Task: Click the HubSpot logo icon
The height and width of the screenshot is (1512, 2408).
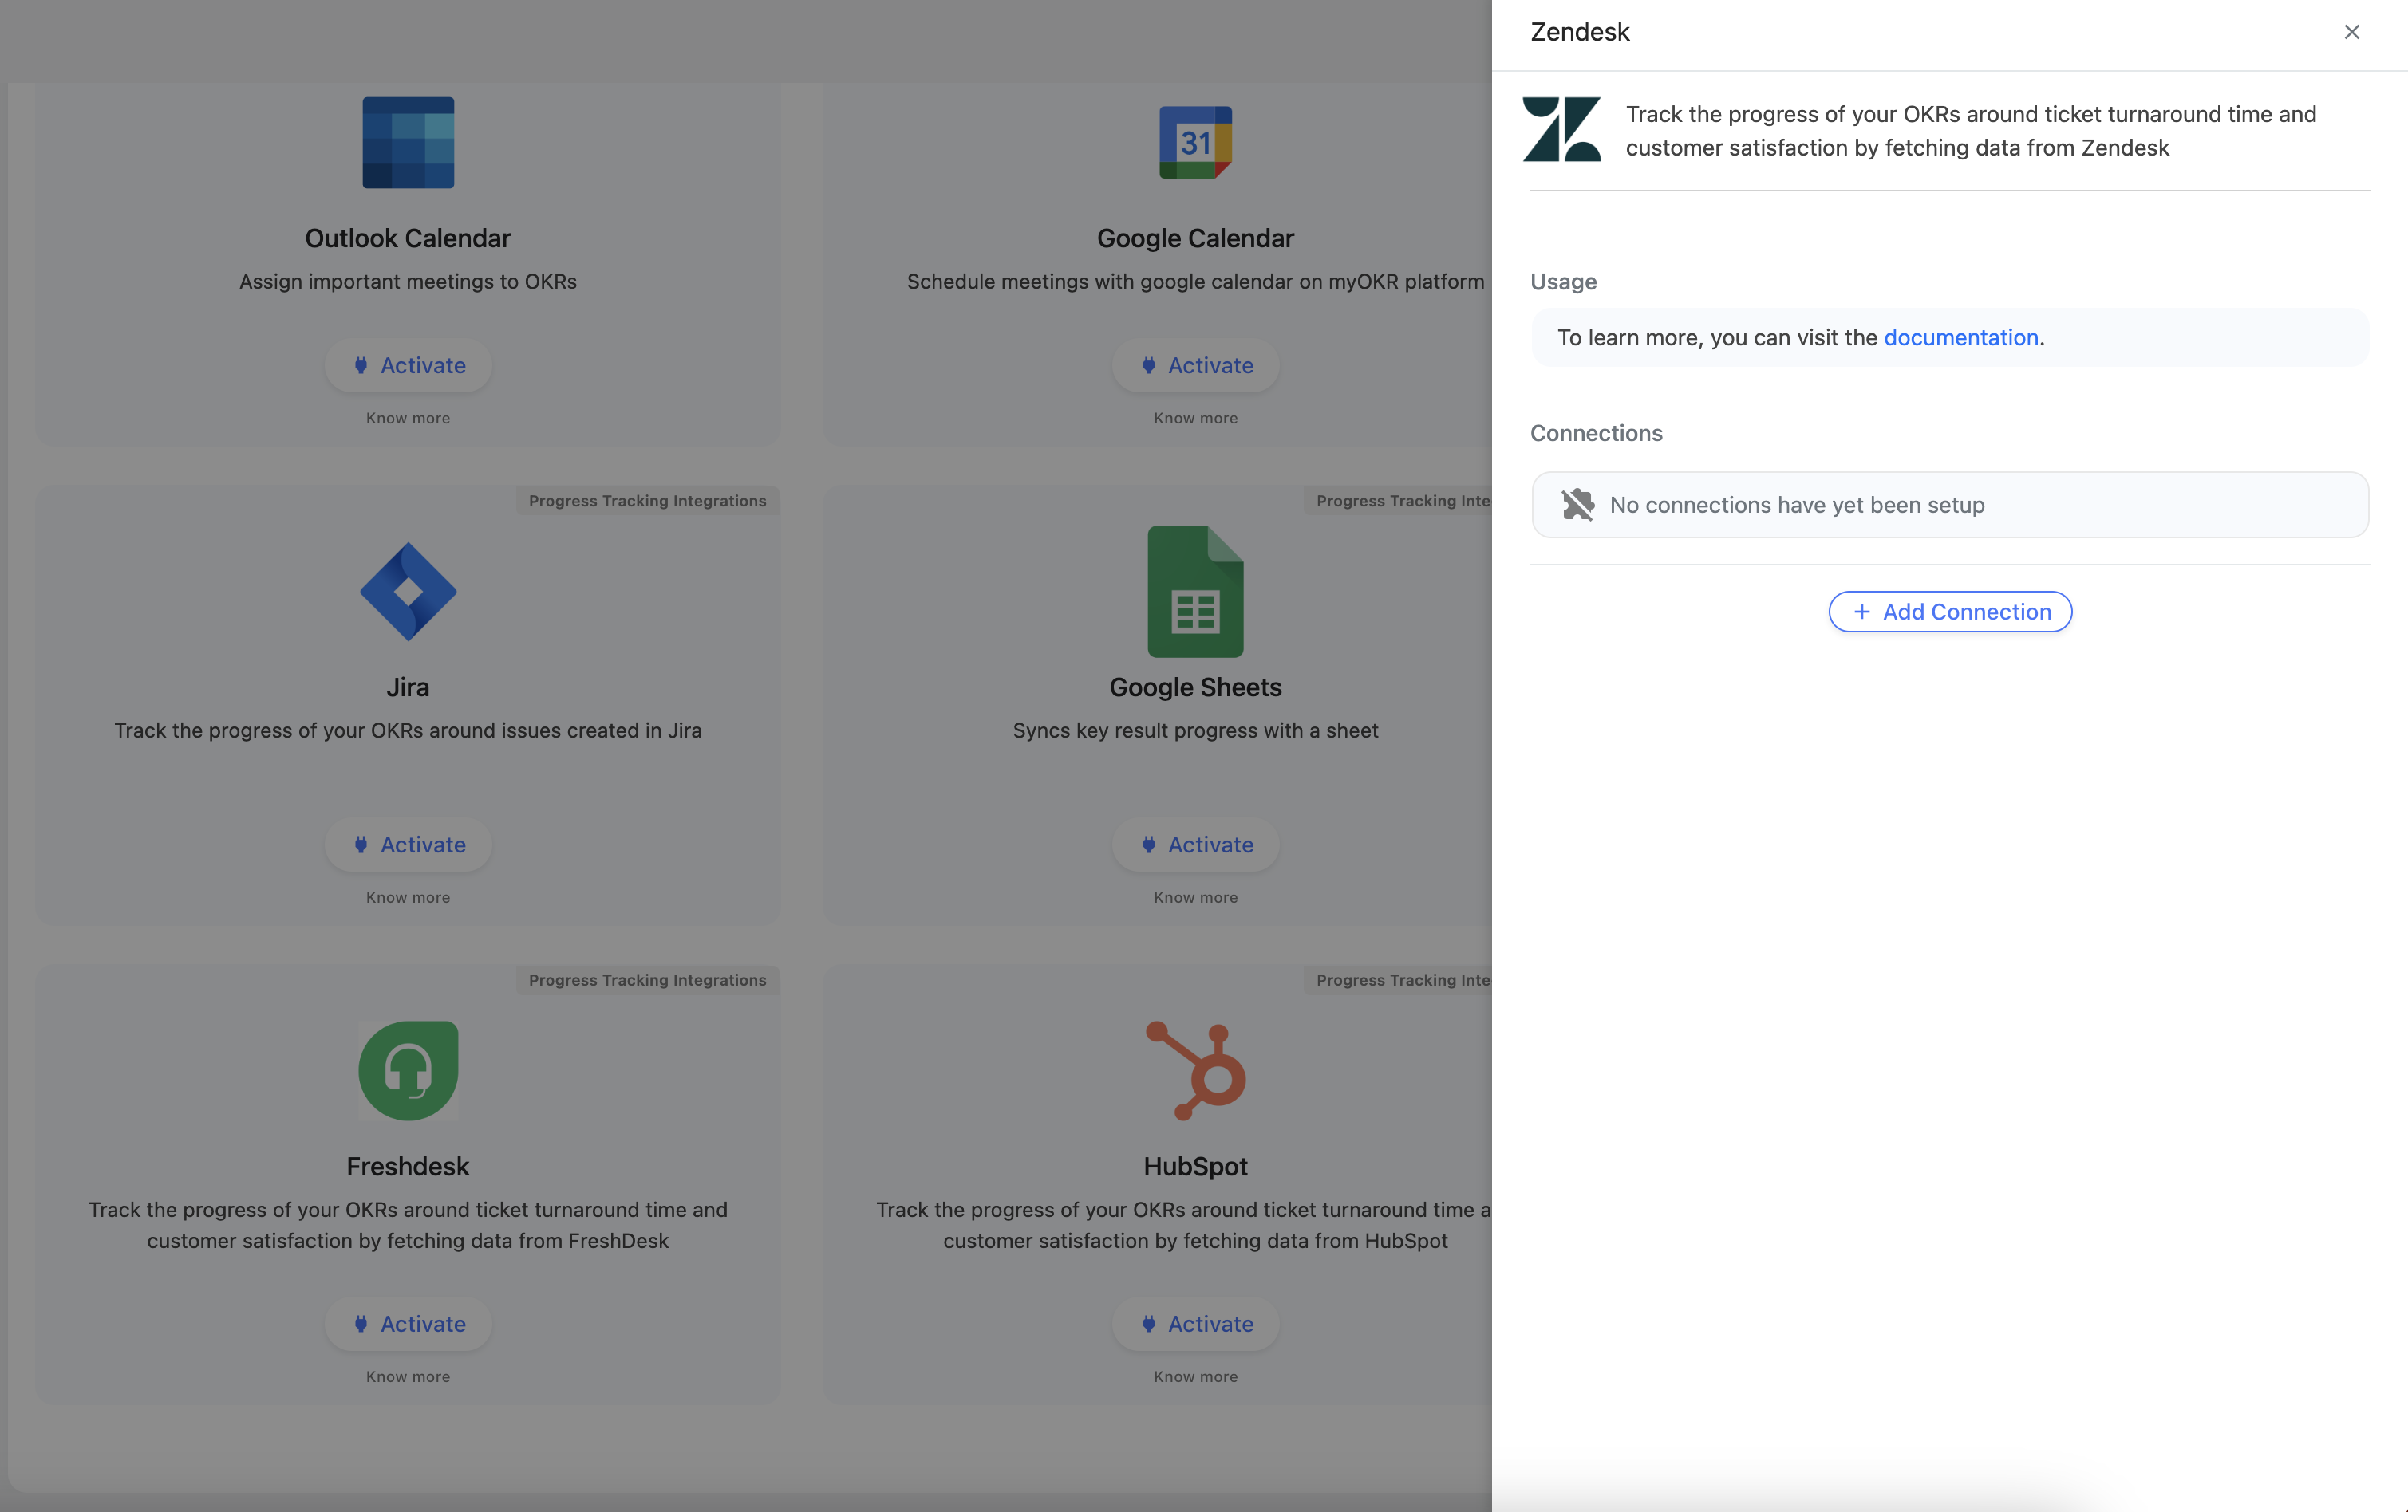Action: pyautogui.click(x=1195, y=1070)
